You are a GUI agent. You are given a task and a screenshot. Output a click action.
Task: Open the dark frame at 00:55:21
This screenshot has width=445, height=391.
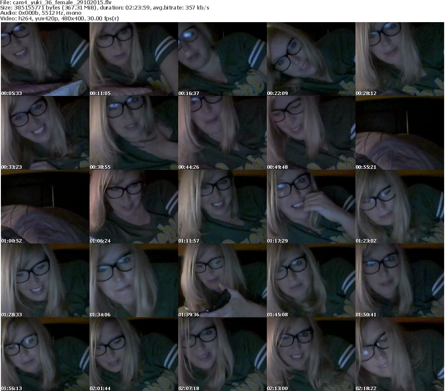[400, 133]
